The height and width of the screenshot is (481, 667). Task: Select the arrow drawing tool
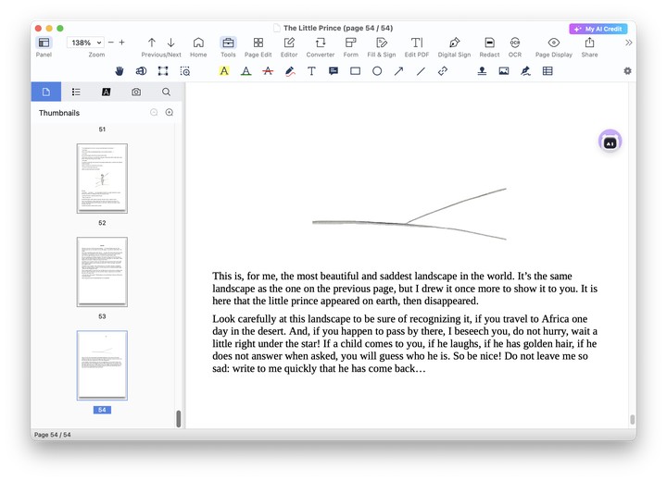(x=398, y=71)
